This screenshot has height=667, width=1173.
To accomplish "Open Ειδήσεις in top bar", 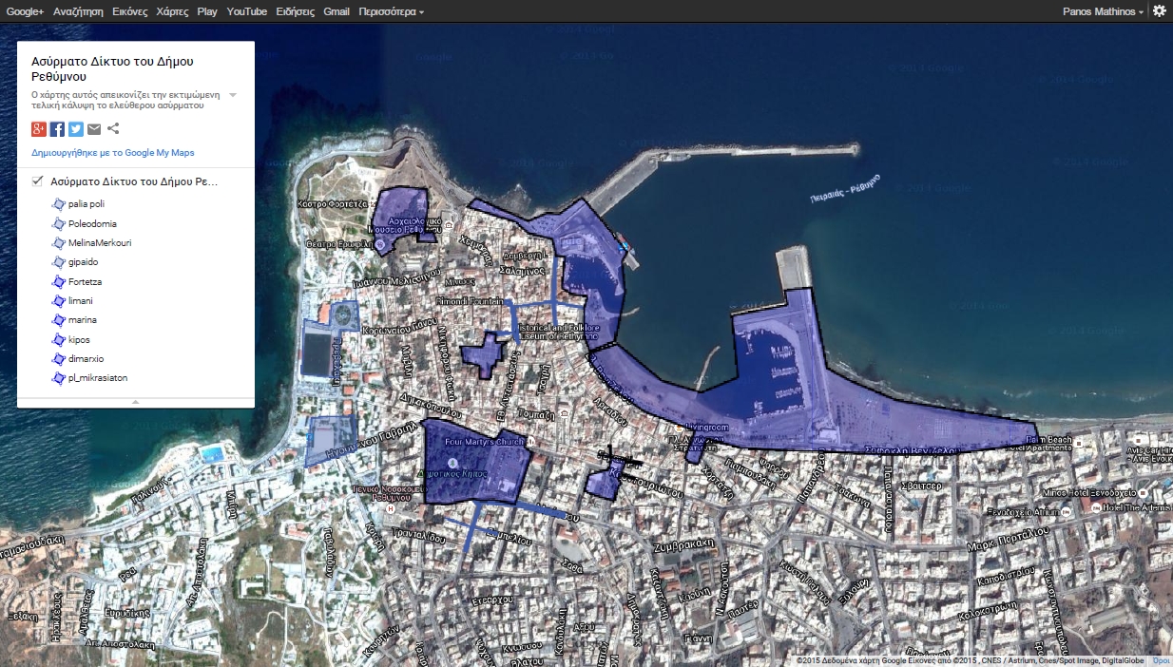I will 295,11.
